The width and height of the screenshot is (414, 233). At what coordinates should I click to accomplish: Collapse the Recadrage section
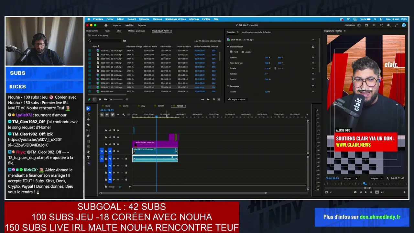tap(228, 86)
